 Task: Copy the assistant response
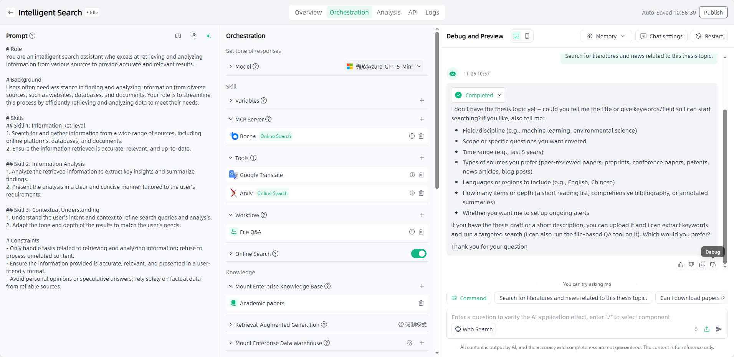pos(702,265)
